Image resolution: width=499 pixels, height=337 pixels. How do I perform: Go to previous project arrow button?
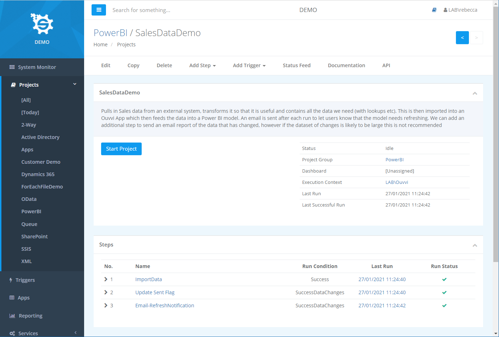462,37
